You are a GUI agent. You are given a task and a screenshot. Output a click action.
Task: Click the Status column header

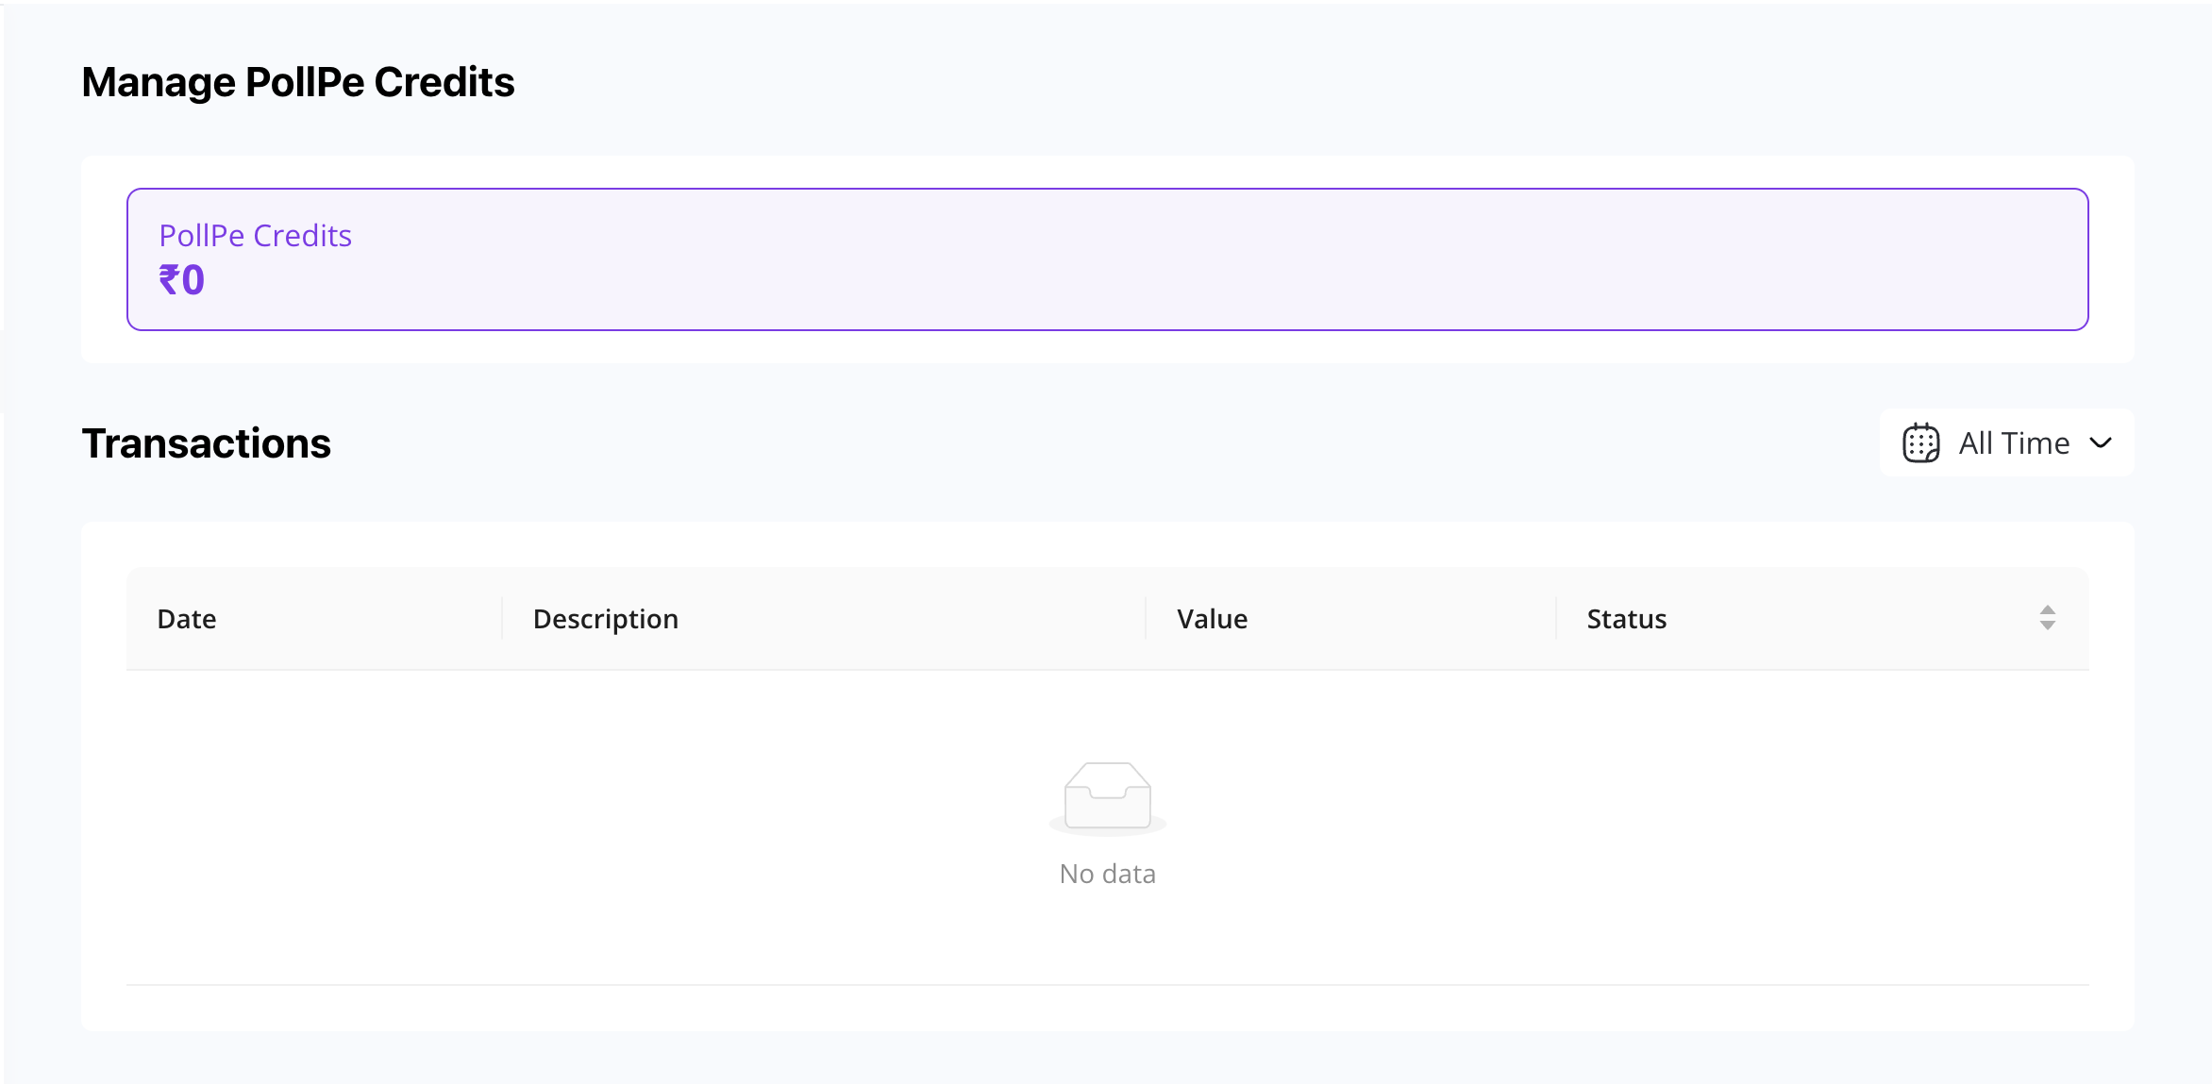1821,619
